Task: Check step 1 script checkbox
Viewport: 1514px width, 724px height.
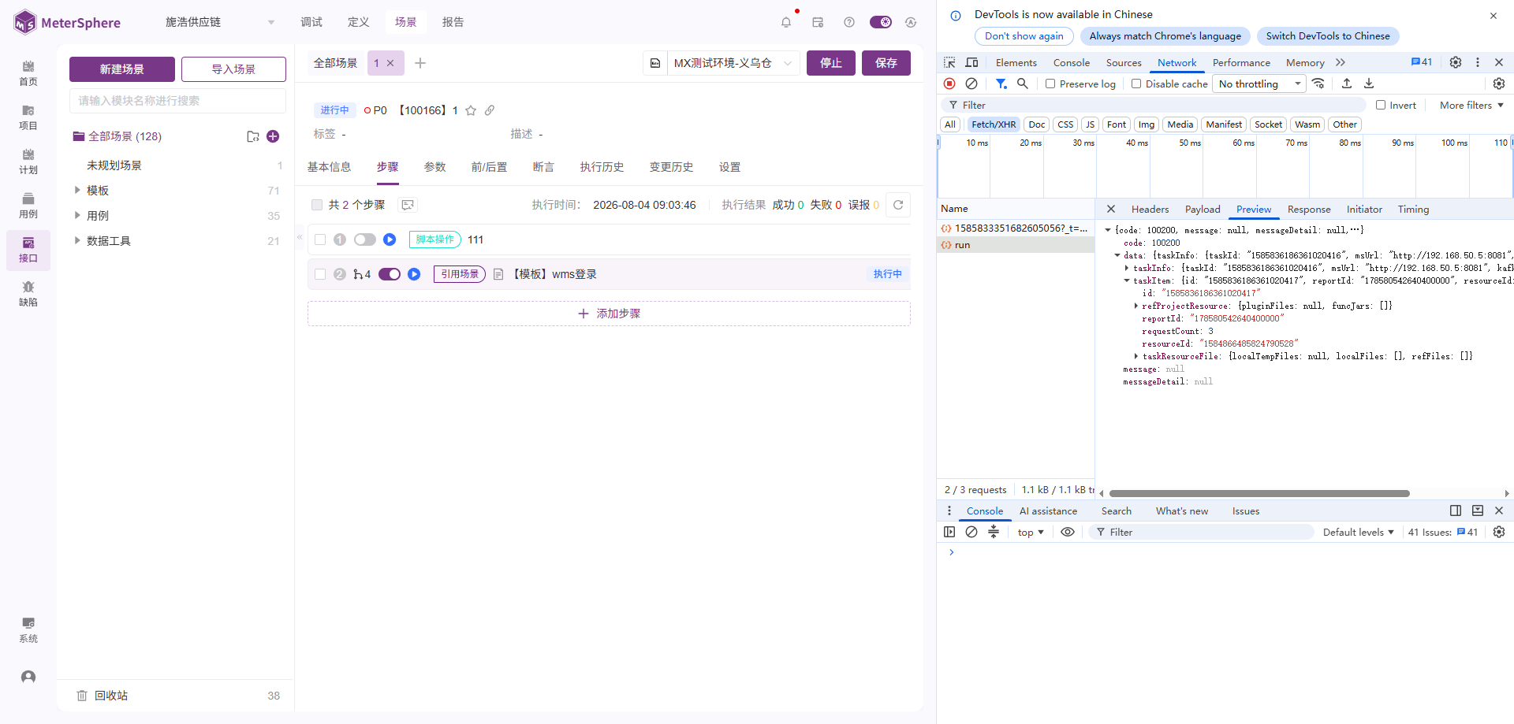Action: pos(320,239)
